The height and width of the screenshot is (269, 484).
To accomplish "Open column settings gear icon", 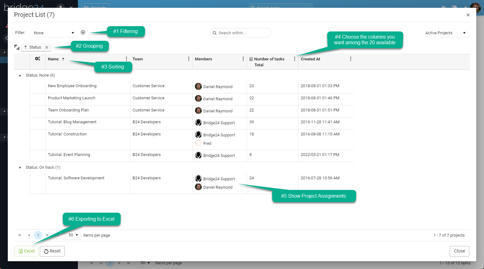I will coord(37,59).
